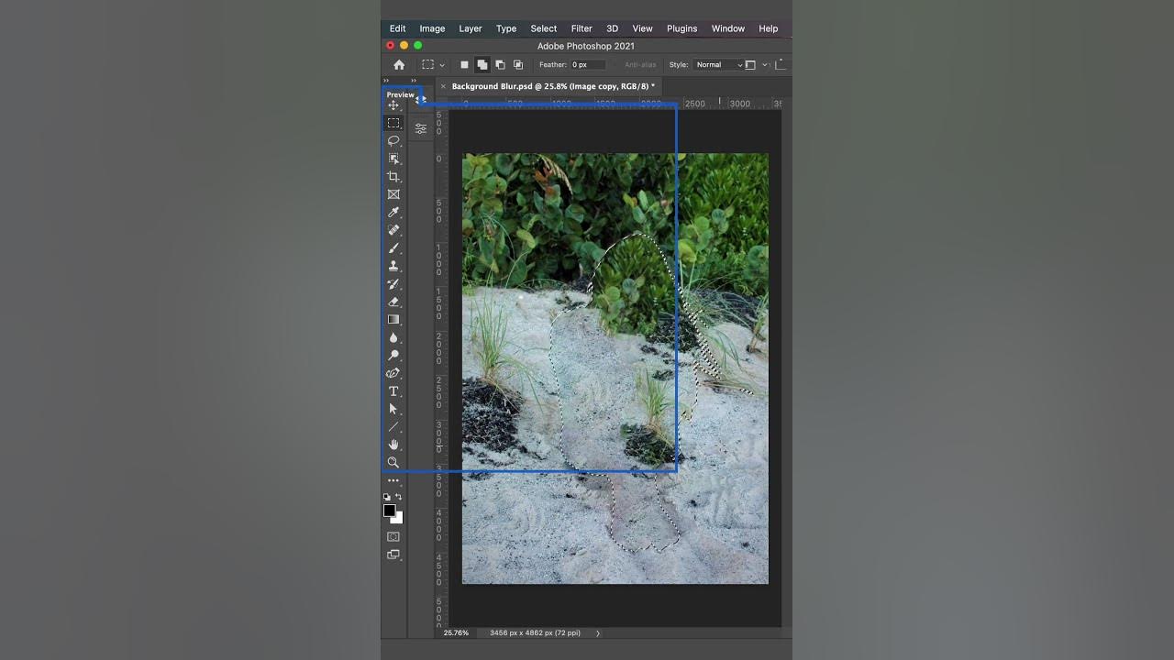This screenshot has height=660, width=1174.
Task: Select the Pen tool
Action: click(393, 373)
